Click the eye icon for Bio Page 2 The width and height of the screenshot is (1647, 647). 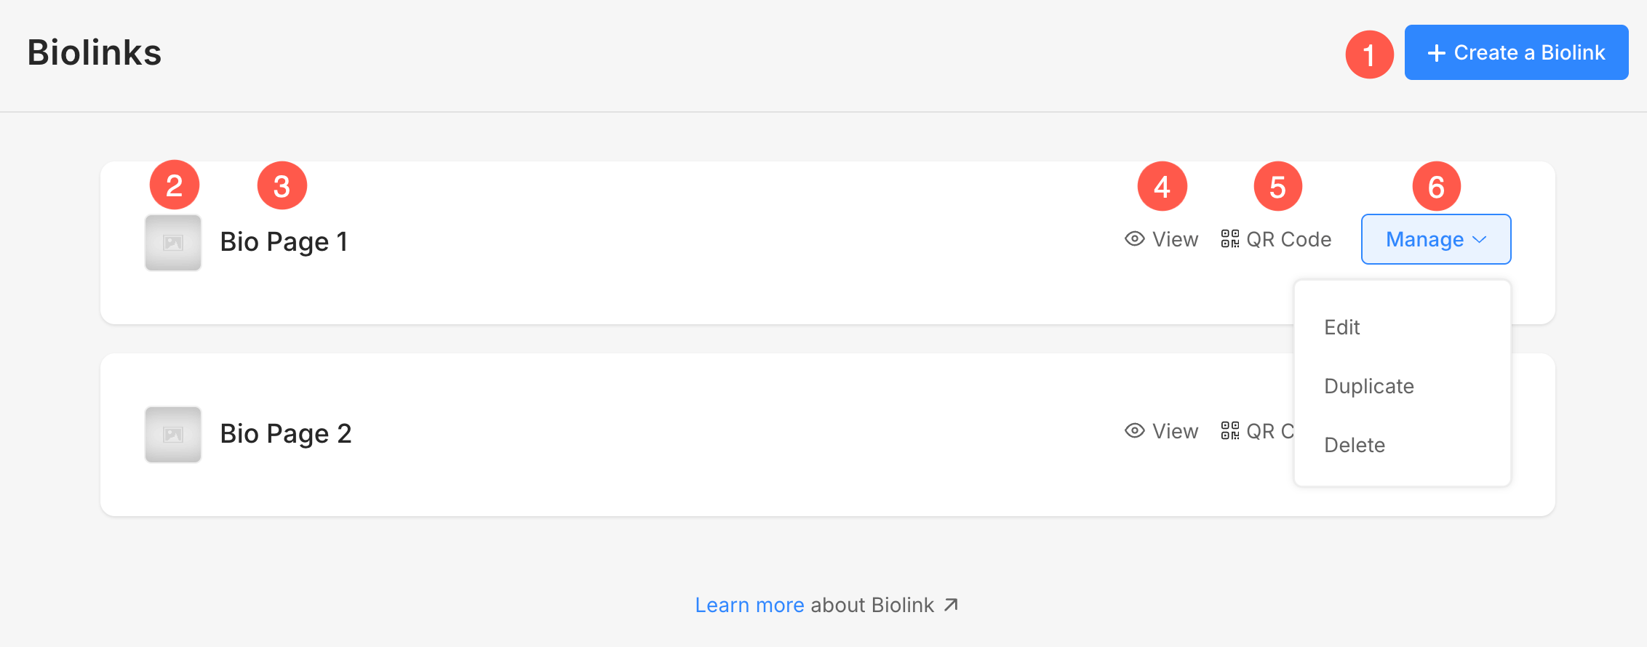coord(1135,431)
